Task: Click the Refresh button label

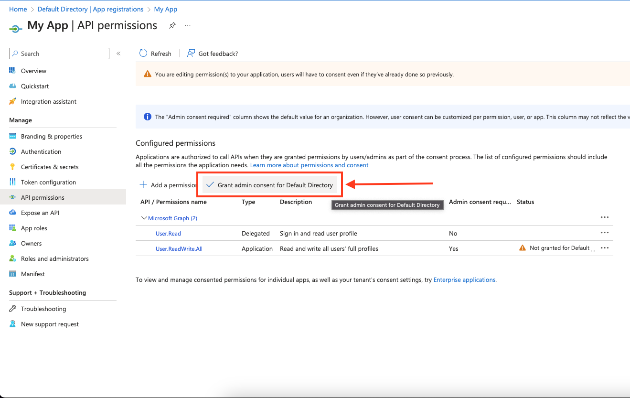Action: click(161, 54)
